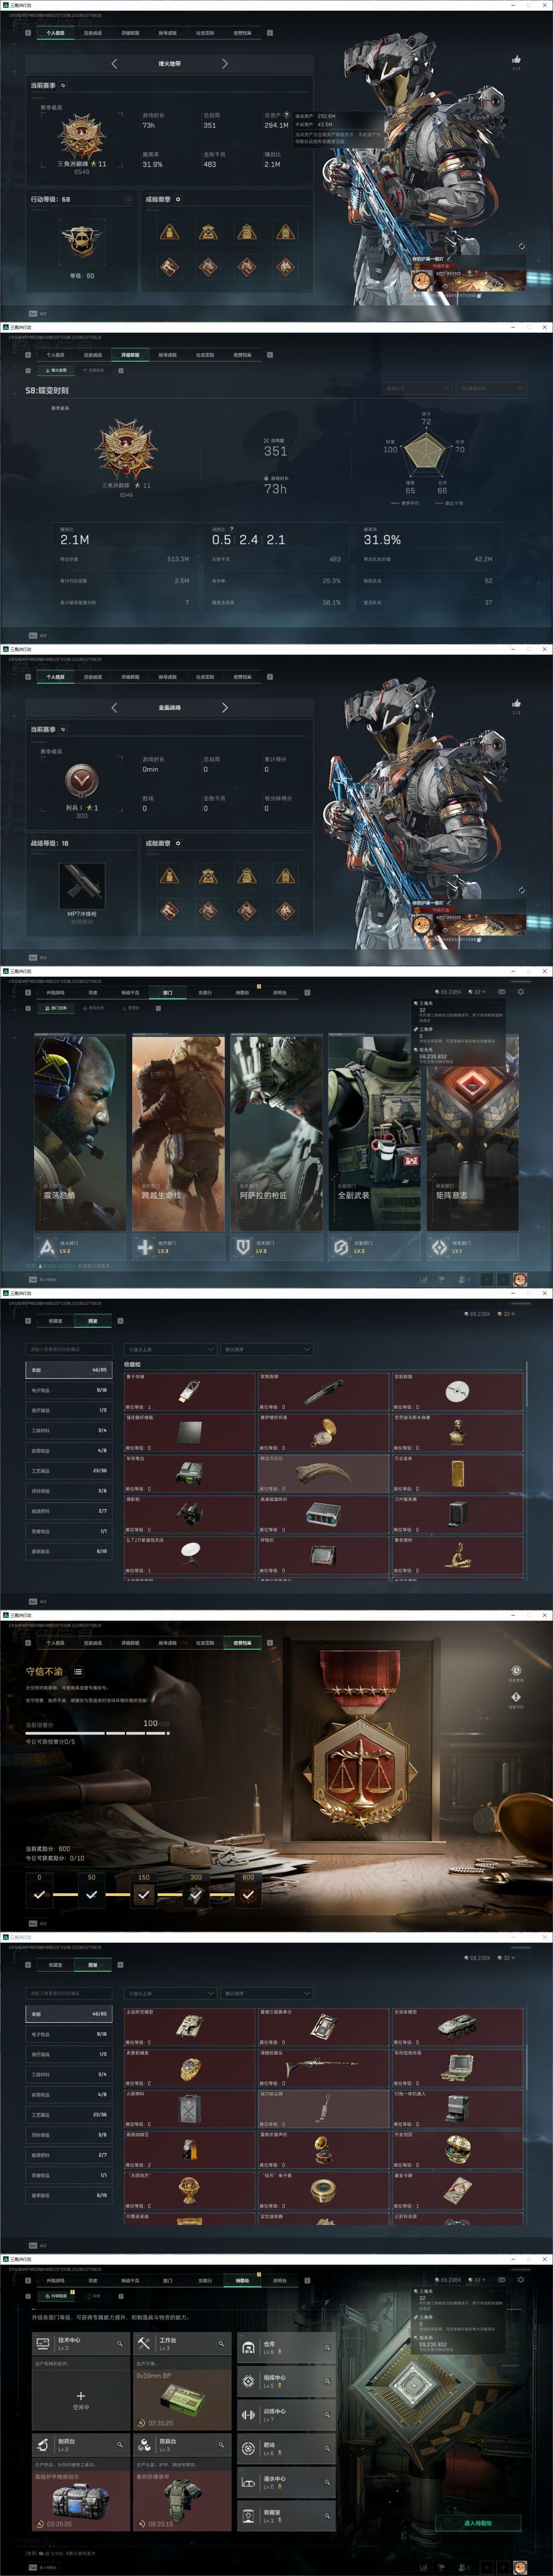Click the 医疗部门 LV.3 cross icon
Viewport: 553px width, 2576px height.
coord(145,1247)
